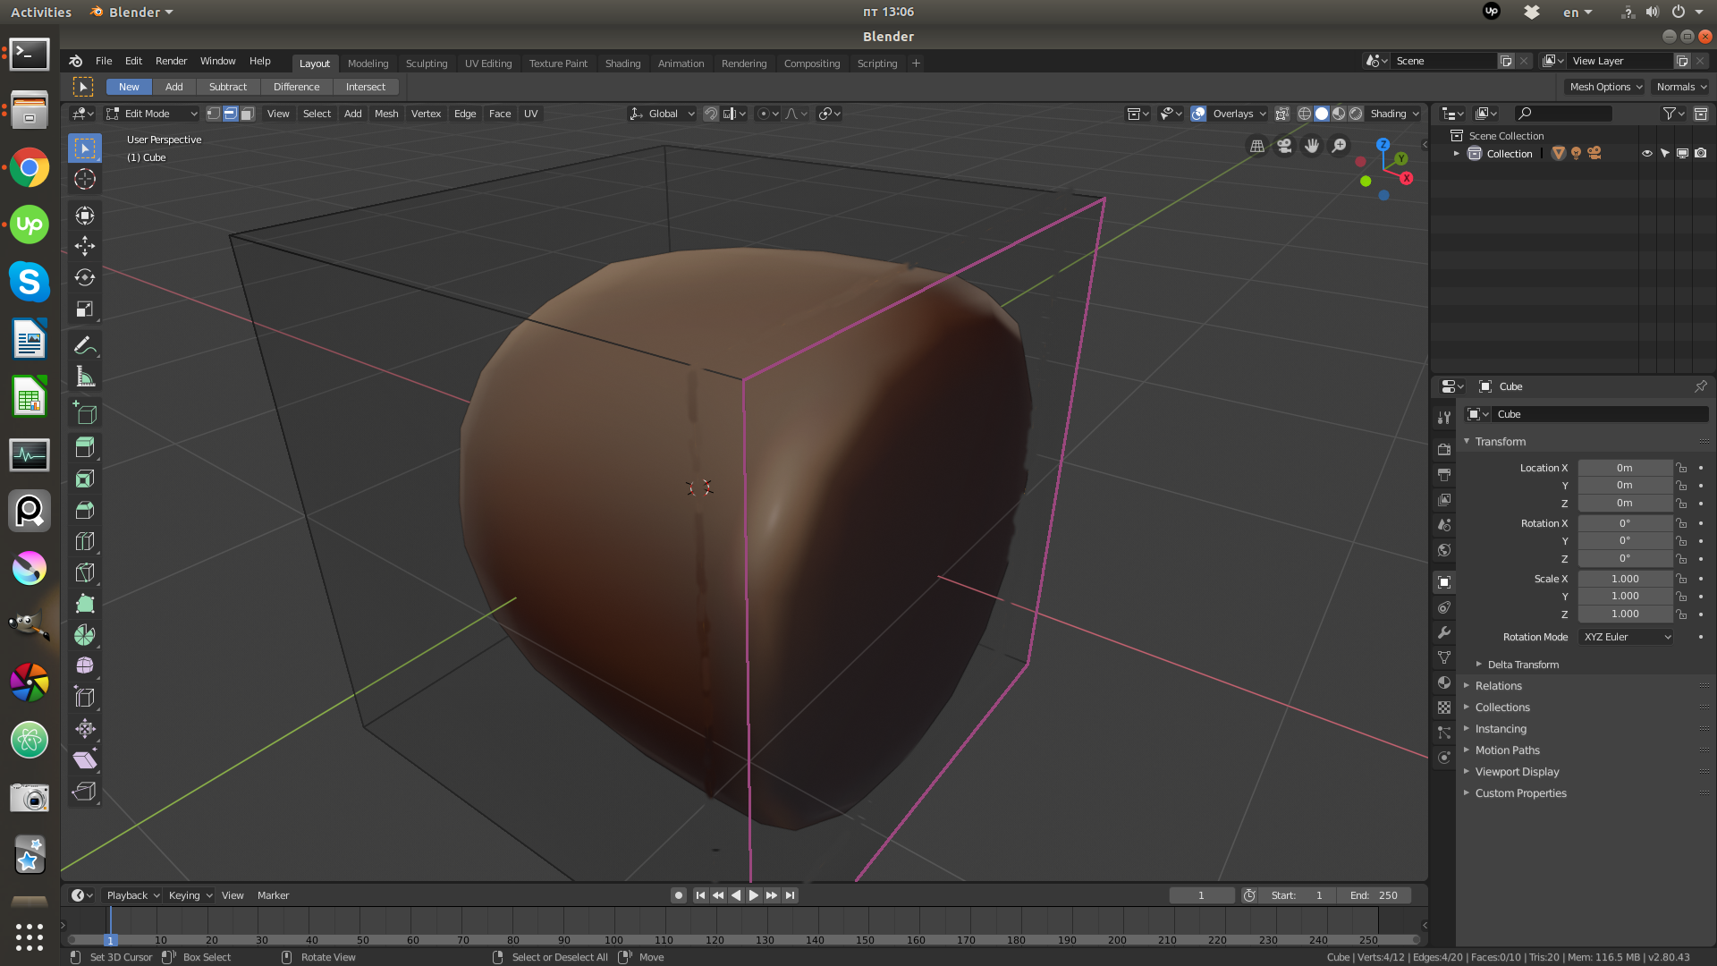Play the timeline animation

pyautogui.click(x=754, y=895)
